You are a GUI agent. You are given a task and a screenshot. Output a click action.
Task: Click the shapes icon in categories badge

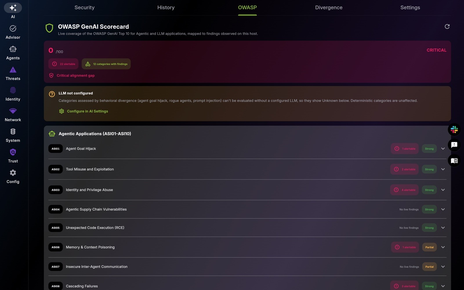88,64
